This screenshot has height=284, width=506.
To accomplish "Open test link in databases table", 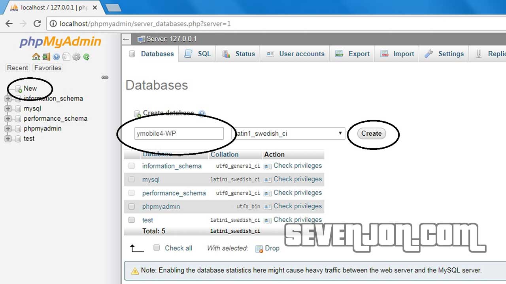I will [147, 220].
